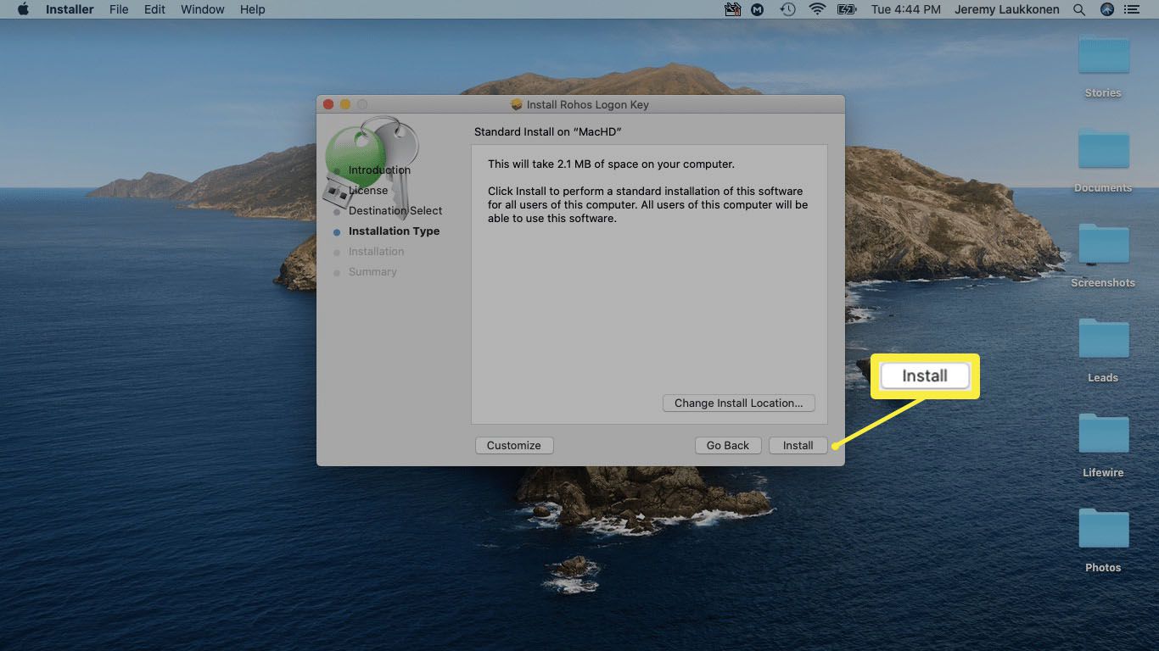
Task: Click the Destination Select step
Action: tap(395, 210)
